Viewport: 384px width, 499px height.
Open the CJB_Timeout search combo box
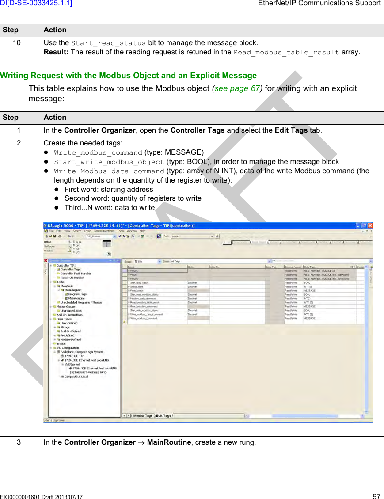[x=101, y=236]
